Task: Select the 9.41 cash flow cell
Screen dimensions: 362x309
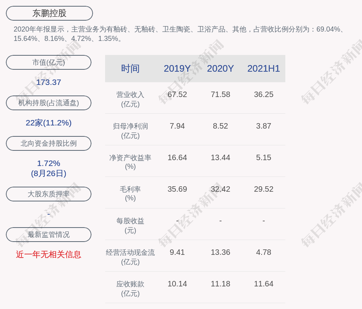Action: tap(177, 252)
